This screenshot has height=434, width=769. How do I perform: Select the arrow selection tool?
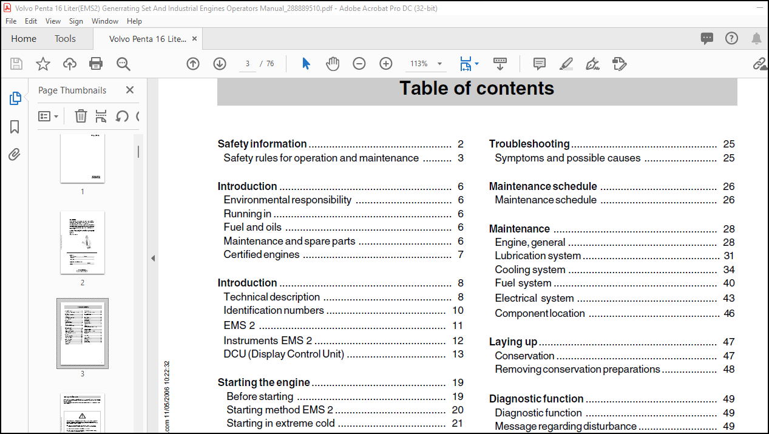point(306,64)
